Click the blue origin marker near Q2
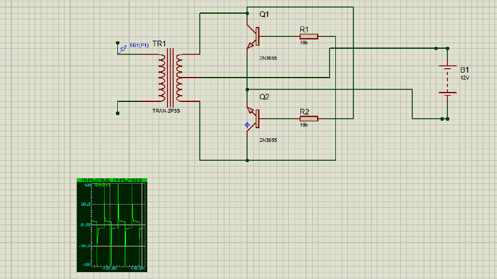The height and width of the screenshot is (279, 497). click(247, 125)
